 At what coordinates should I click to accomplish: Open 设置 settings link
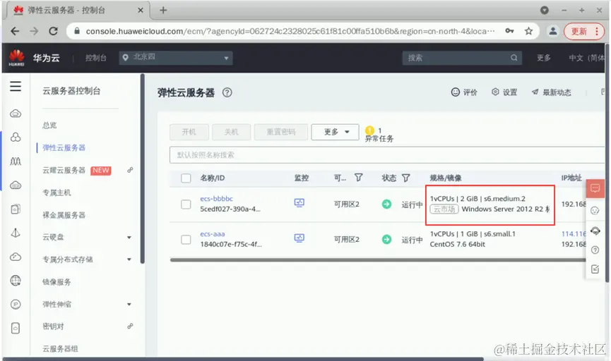[x=504, y=92]
